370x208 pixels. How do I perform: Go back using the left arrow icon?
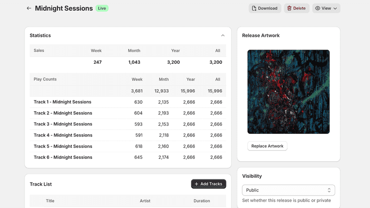pyautogui.click(x=29, y=8)
